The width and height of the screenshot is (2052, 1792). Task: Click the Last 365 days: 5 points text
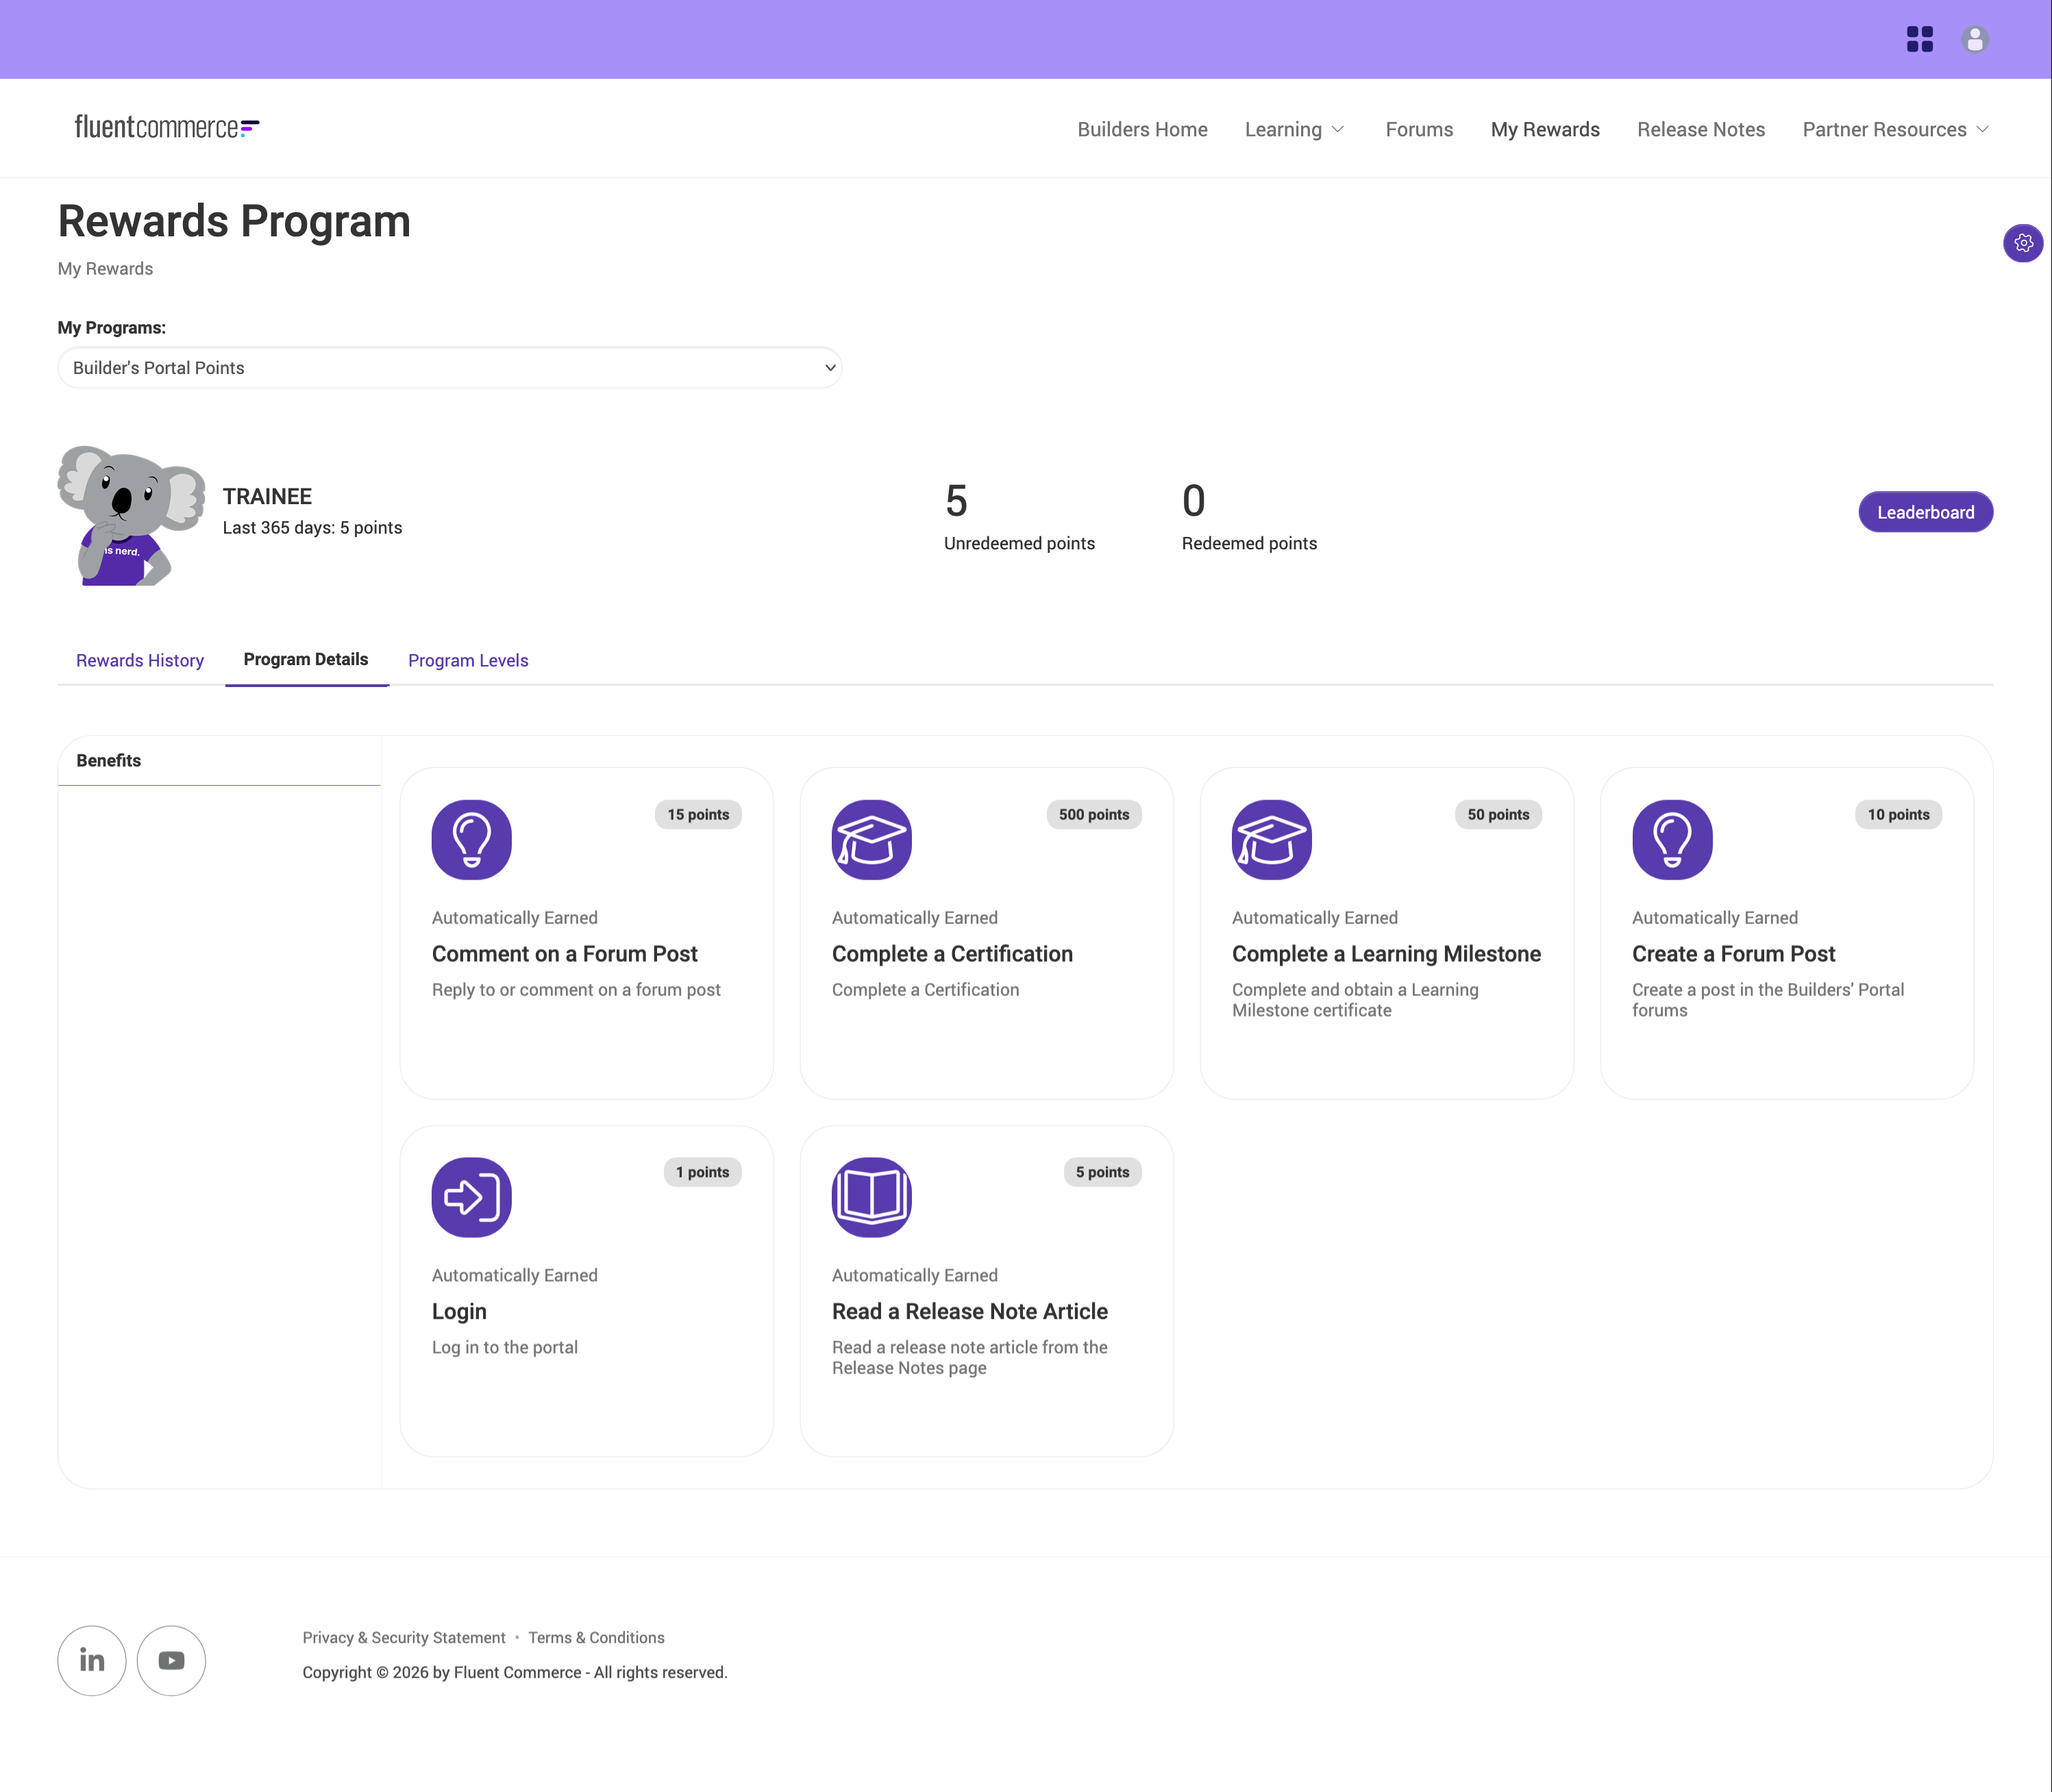[x=312, y=528]
